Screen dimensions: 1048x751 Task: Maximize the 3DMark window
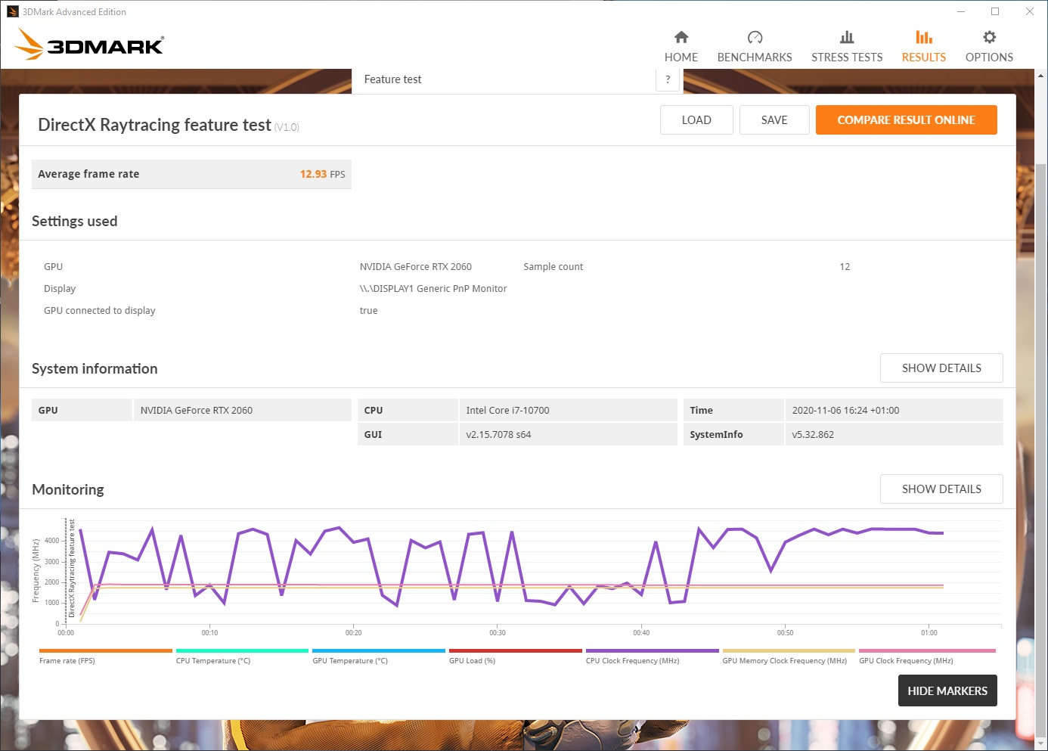(x=995, y=11)
